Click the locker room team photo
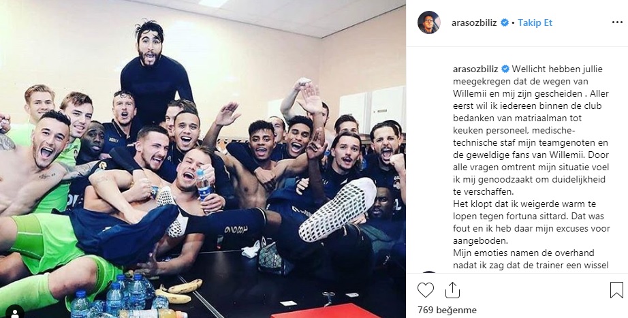This screenshot has height=318, width=628. [203, 159]
